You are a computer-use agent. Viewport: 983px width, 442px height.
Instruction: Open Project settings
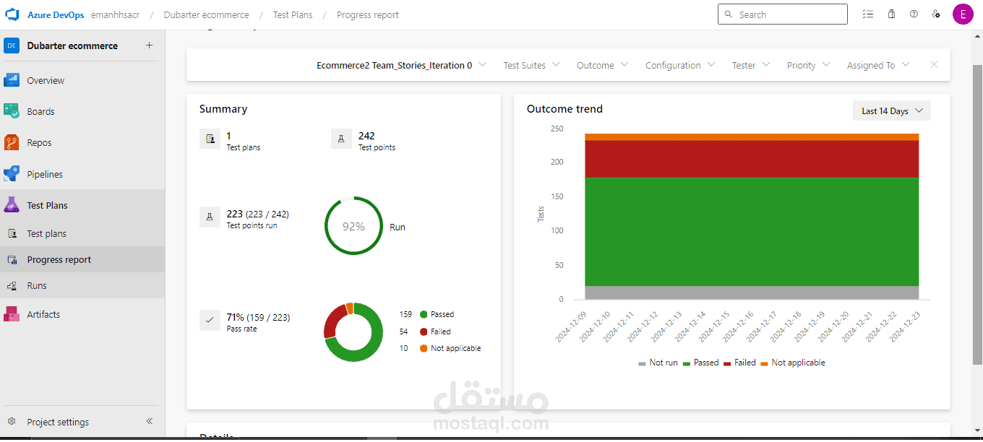(x=58, y=422)
